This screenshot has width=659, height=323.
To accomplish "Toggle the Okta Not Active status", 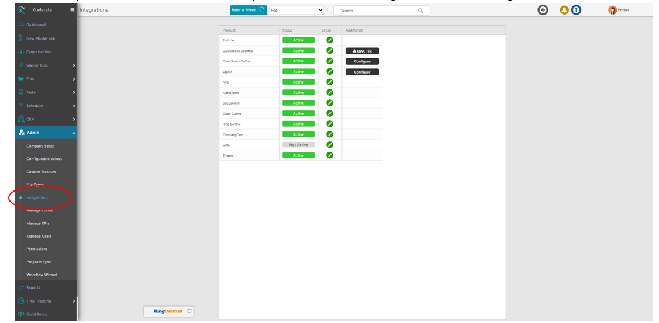I will pyautogui.click(x=298, y=144).
